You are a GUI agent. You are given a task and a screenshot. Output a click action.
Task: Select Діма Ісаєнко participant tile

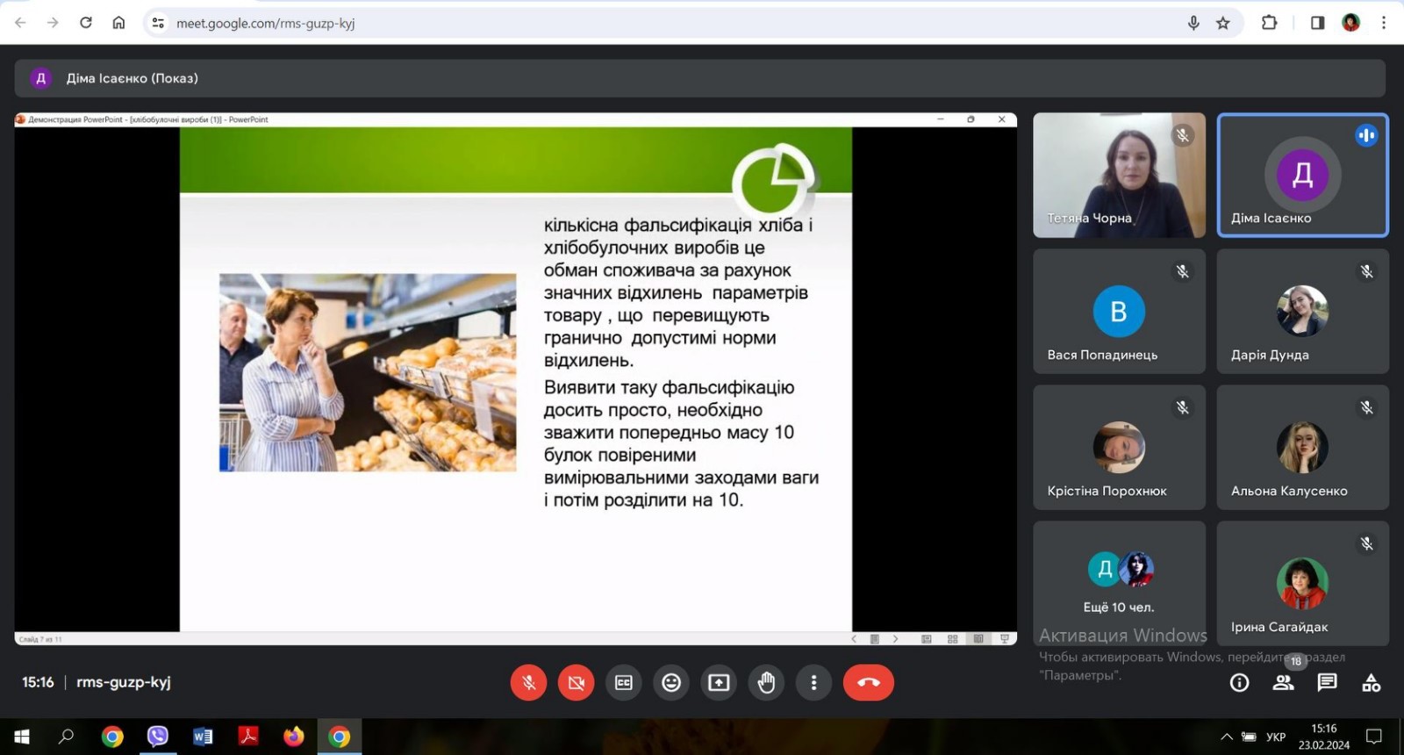pyautogui.click(x=1302, y=175)
